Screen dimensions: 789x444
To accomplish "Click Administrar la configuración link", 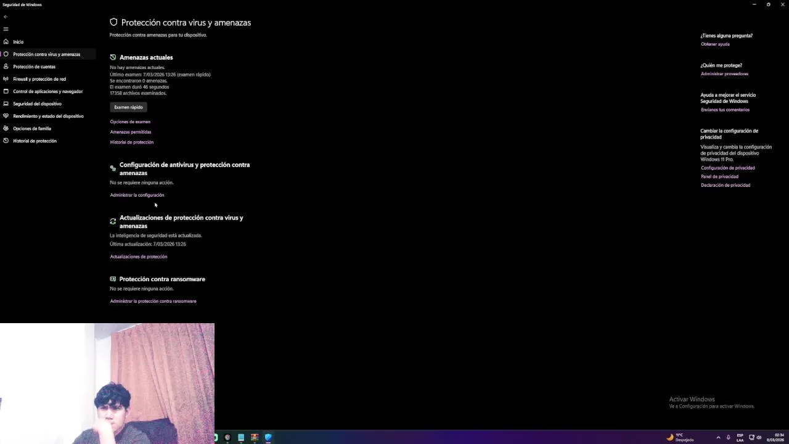I will (137, 195).
